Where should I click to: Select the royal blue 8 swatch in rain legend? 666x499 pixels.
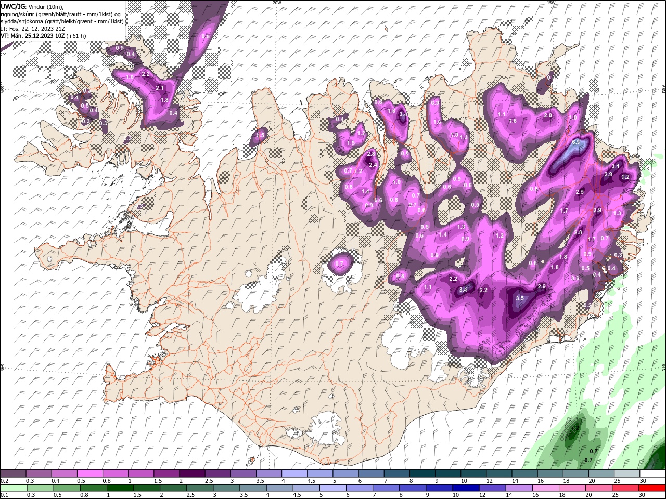click(x=412, y=488)
